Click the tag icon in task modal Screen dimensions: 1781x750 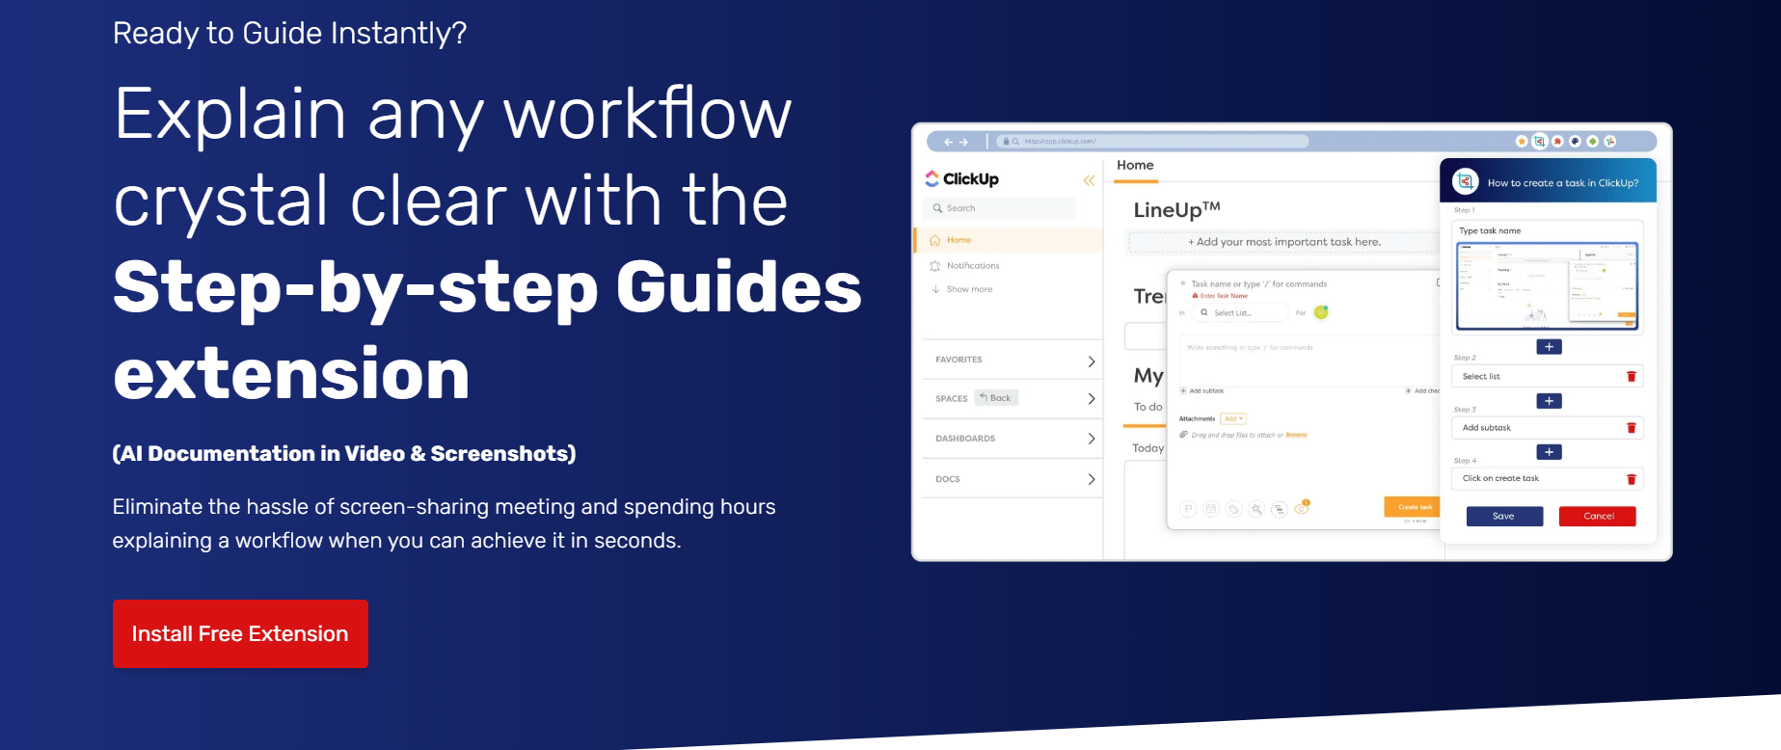click(x=1233, y=509)
